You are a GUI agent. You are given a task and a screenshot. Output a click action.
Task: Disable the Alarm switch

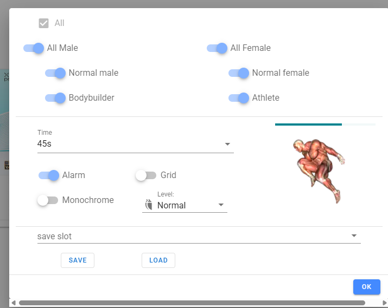[x=49, y=175]
